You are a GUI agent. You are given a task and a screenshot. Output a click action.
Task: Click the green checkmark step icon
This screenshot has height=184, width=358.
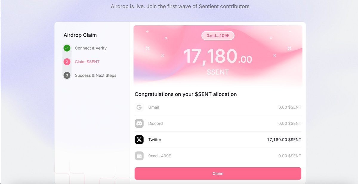pos(67,48)
